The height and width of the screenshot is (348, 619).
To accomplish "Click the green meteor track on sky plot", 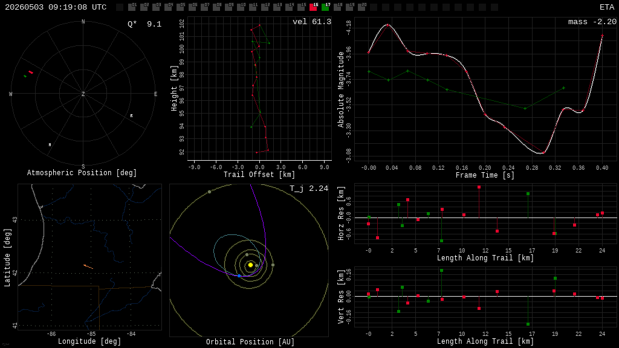I will [25, 76].
